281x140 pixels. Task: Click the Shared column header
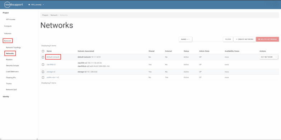point(151,51)
